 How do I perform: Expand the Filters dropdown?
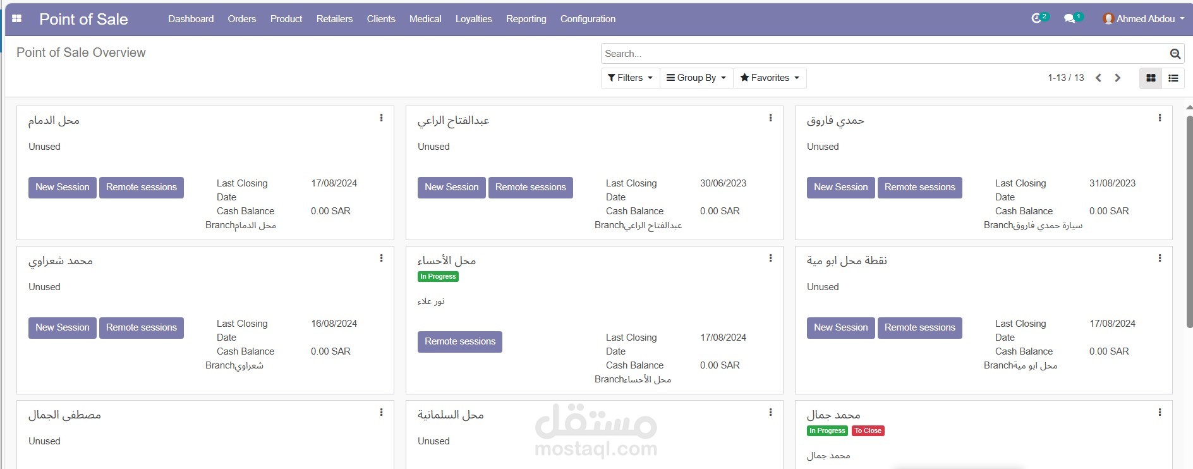pos(630,78)
